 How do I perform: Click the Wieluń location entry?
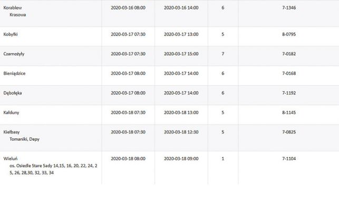coord(11,159)
